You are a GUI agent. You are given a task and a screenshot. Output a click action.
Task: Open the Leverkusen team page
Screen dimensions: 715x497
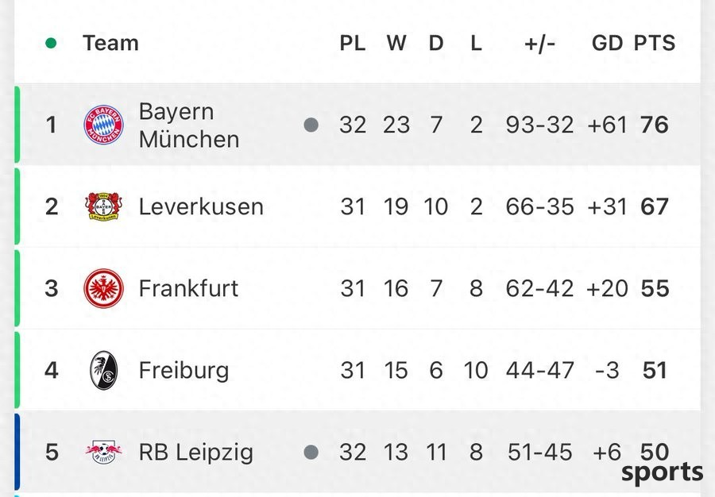(x=201, y=206)
